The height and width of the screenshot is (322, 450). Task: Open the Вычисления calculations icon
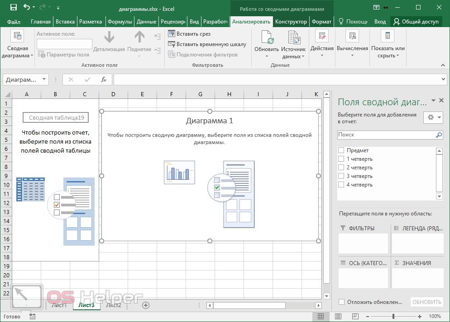[352, 37]
